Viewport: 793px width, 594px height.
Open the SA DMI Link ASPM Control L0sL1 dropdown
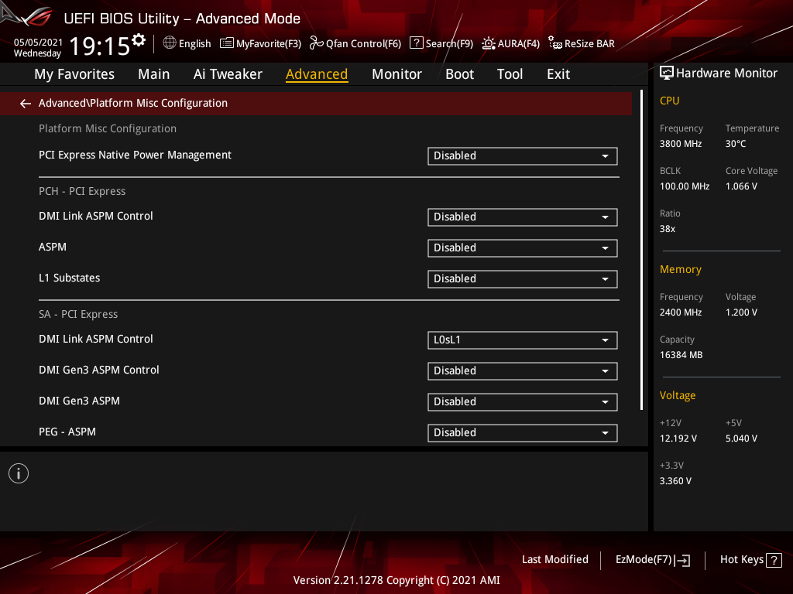coord(523,340)
